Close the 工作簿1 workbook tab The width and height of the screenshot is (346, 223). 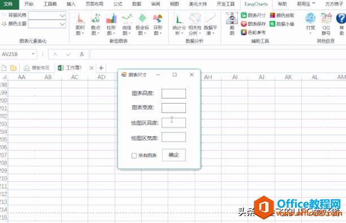(92, 68)
